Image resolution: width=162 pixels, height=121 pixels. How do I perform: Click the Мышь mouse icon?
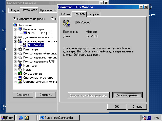pyautogui.click(x=20, y=70)
